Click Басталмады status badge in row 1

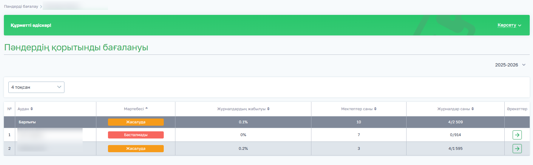click(x=136, y=135)
